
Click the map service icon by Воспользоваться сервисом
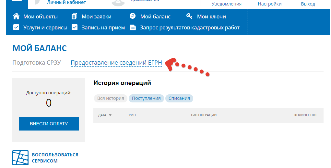[x=20, y=158]
